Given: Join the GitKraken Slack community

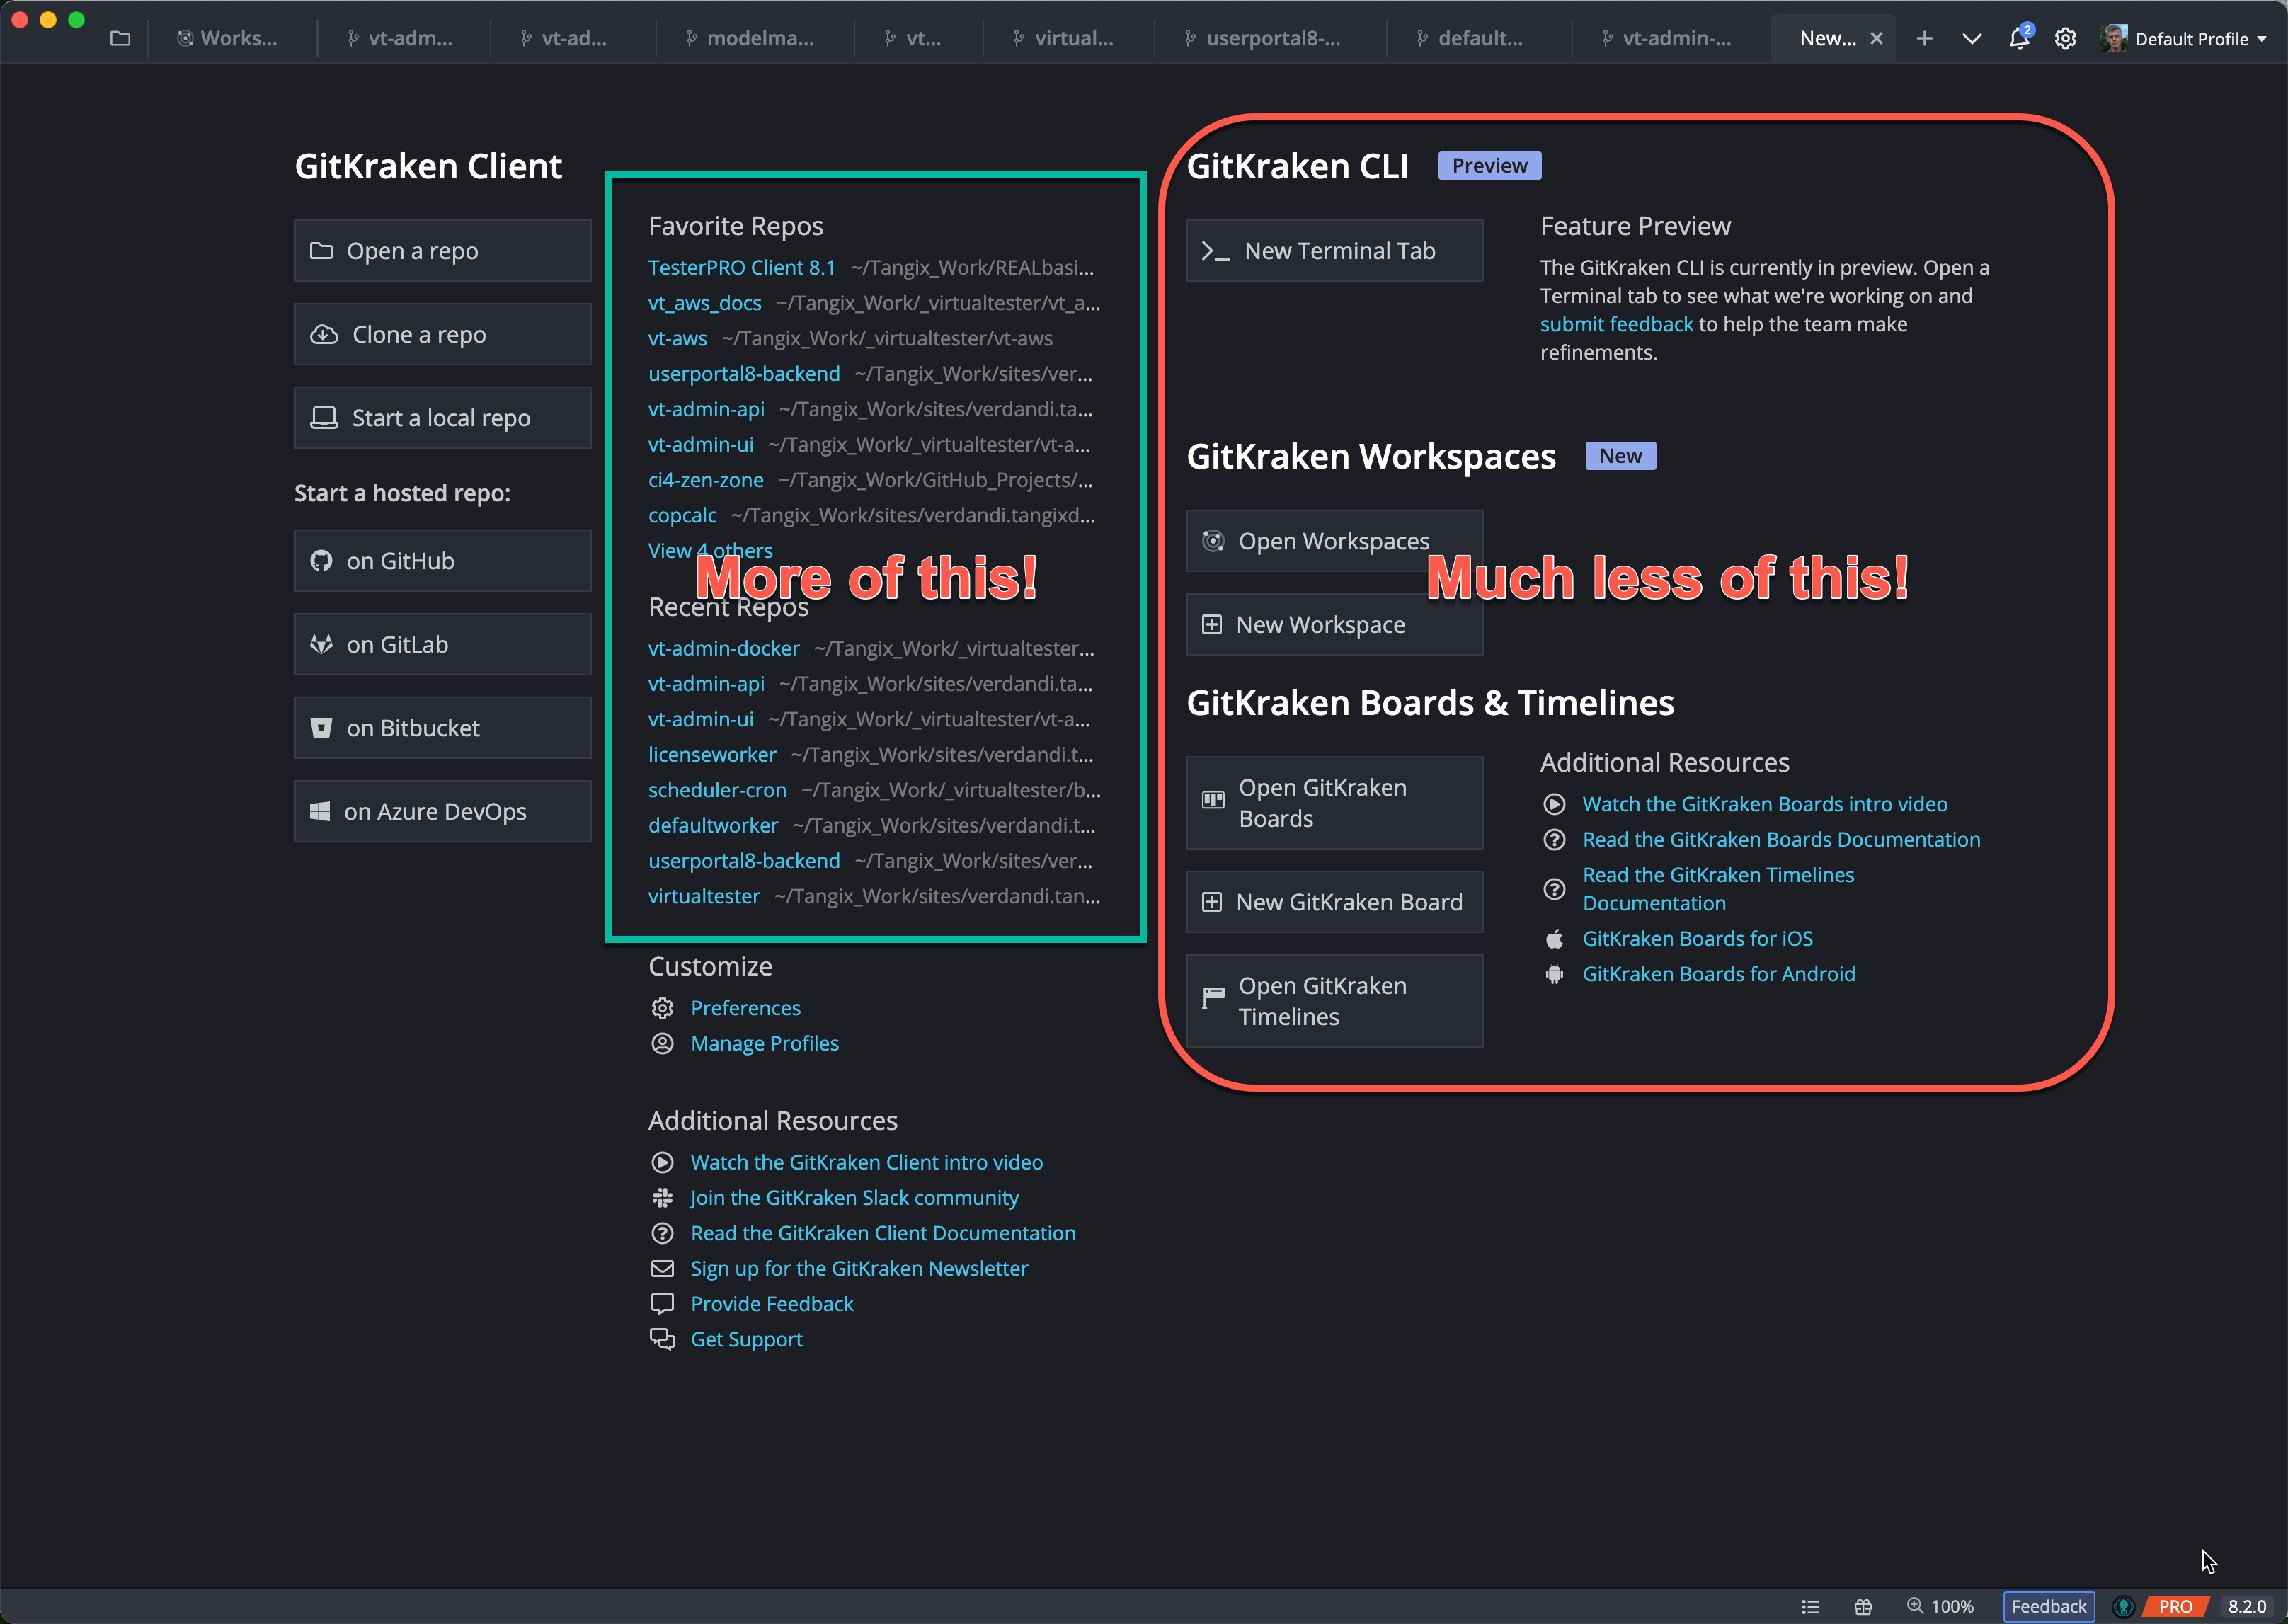Looking at the screenshot, I should tap(854, 1198).
